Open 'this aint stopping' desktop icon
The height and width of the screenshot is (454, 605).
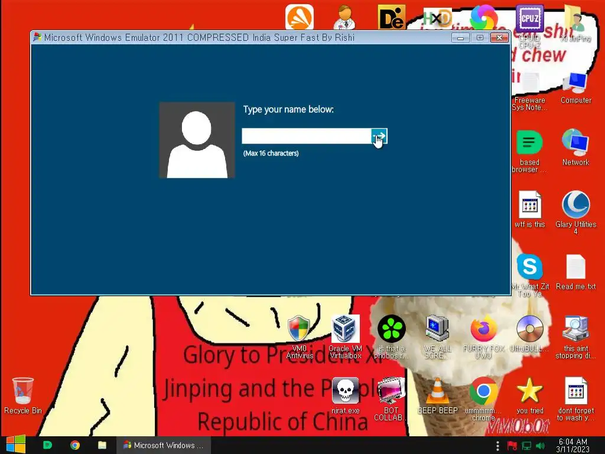pos(575,337)
